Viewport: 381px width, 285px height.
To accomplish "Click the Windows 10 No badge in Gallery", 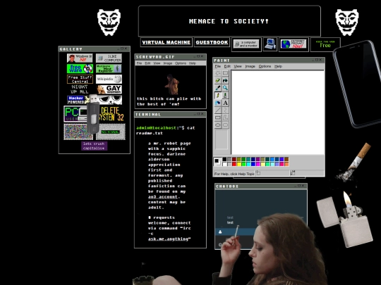I will coord(80,58).
